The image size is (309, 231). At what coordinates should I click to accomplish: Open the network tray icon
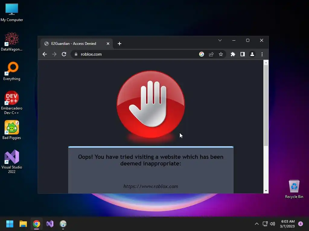[265, 224]
